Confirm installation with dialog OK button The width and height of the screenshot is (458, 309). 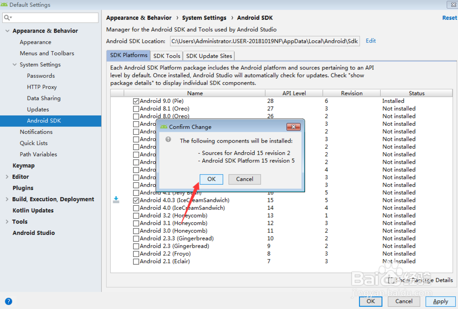(x=212, y=179)
